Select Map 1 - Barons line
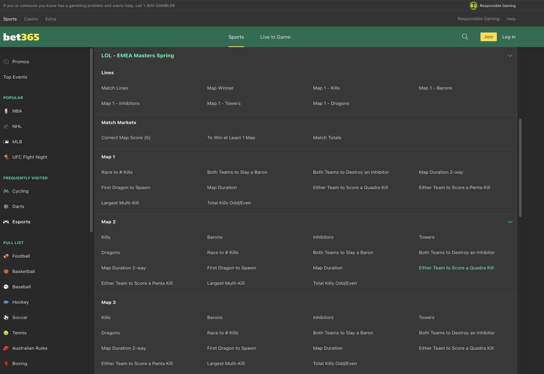 pyautogui.click(x=436, y=88)
